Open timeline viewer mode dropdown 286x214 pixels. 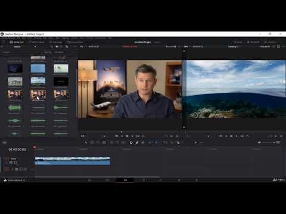click(187, 136)
